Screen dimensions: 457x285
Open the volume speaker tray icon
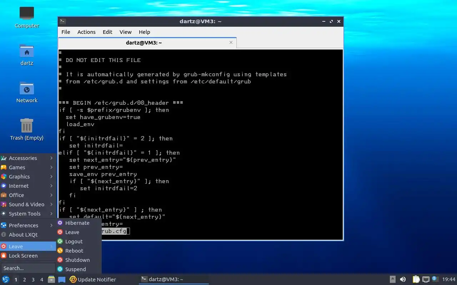pos(403,279)
